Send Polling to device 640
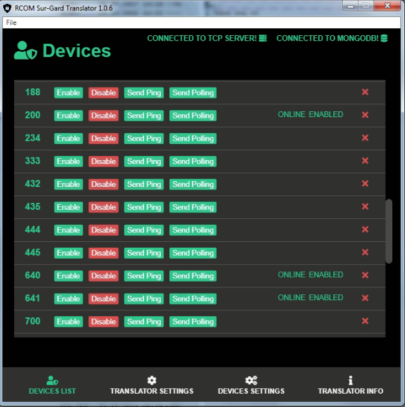The height and width of the screenshot is (407, 405). click(193, 276)
